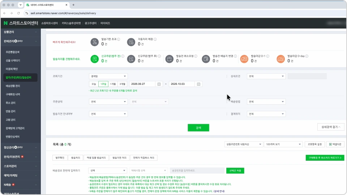Image resolution: width=347 pixels, height=195 pixels.
Task: Click the 판매자 직접취소 처리 button
Action: [x=143, y=158]
